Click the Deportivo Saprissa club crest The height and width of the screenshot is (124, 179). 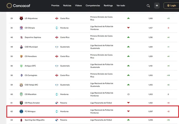tap(21, 37)
